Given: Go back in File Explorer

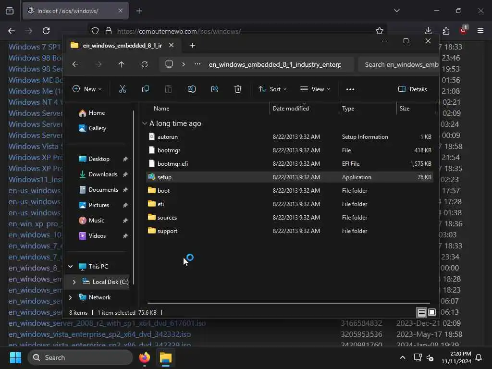Looking at the screenshot, I should click(x=75, y=64).
